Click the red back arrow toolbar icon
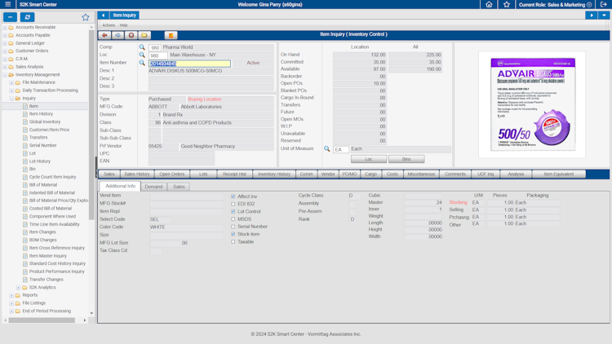This screenshot has height=344, width=612. coord(104,35)
